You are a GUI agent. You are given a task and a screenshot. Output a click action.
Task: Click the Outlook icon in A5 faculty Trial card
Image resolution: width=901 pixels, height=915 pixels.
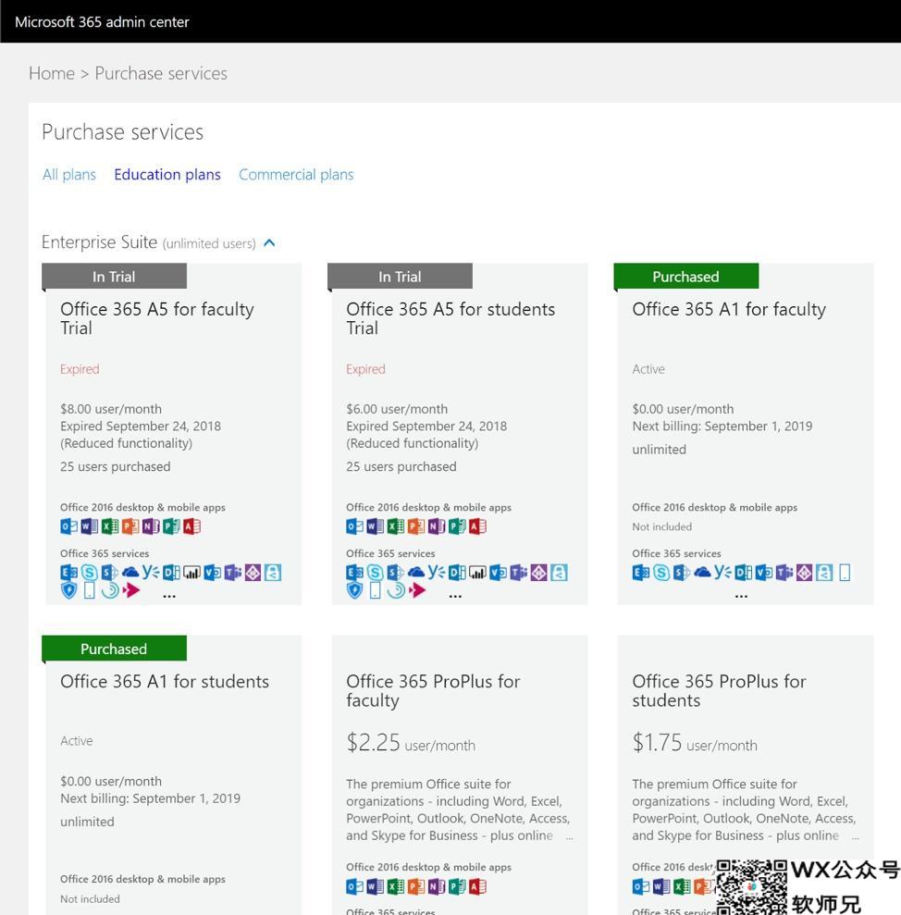[68, 526]
